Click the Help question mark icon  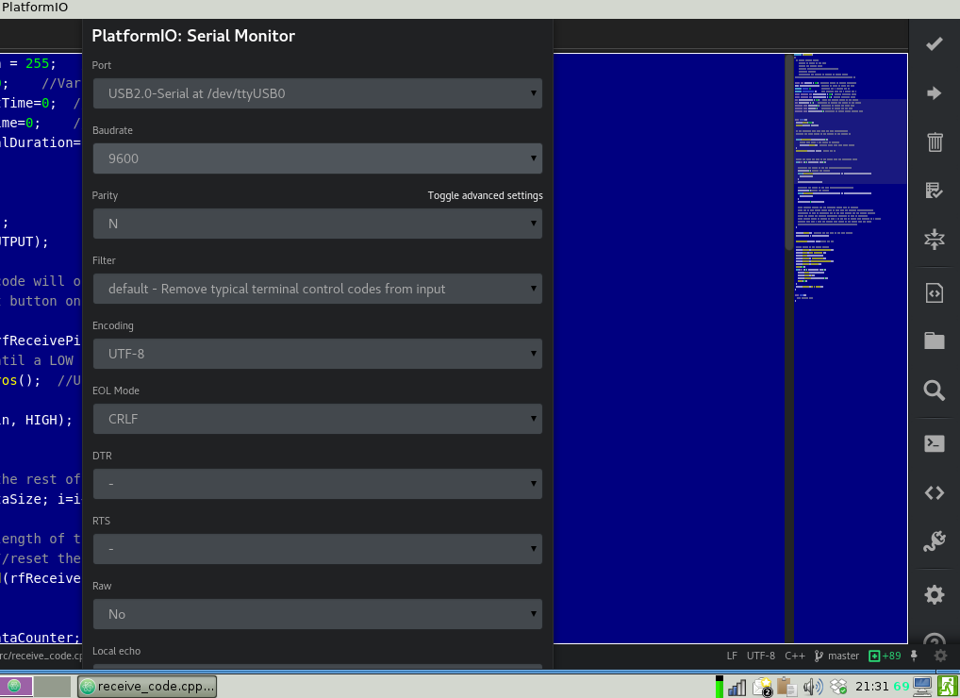935,638
